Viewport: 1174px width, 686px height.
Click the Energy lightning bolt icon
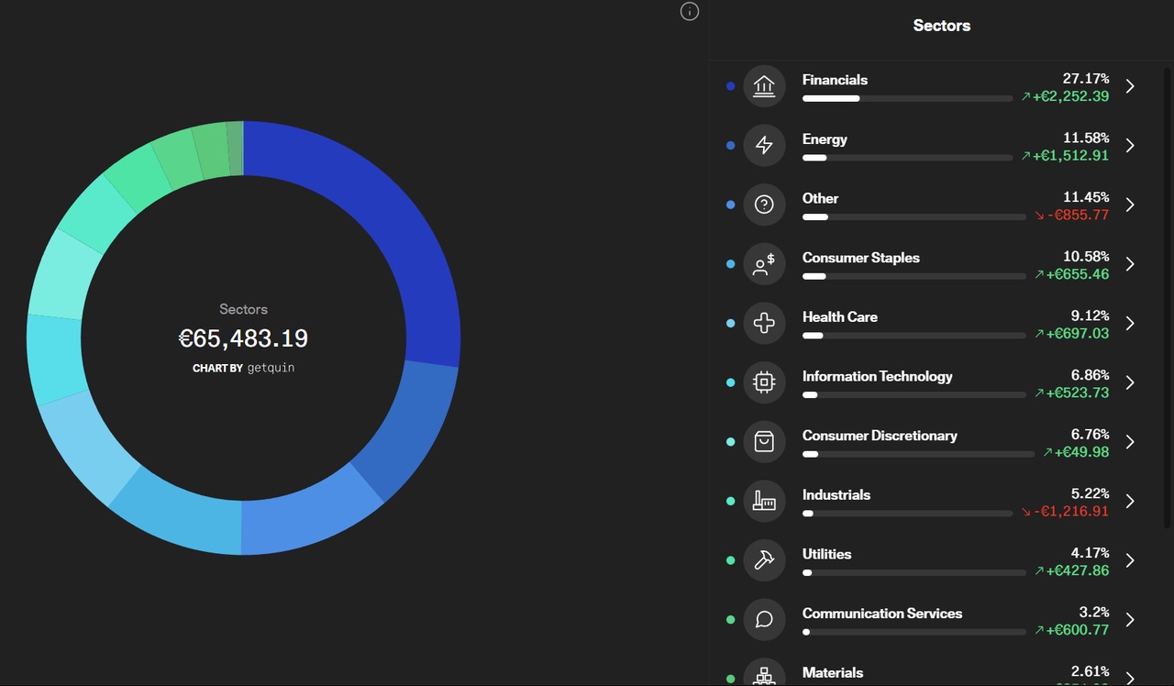(764, 145)
